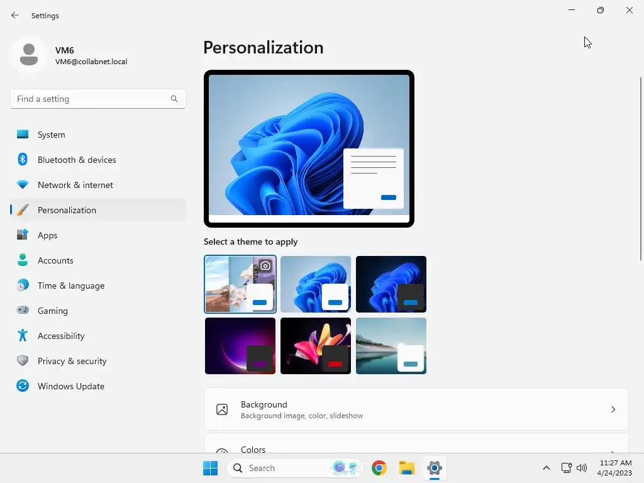The height and width of the screenshot is (483, 644).
Task: Open the Windows Start menu
Action: (x=210, y=468)
